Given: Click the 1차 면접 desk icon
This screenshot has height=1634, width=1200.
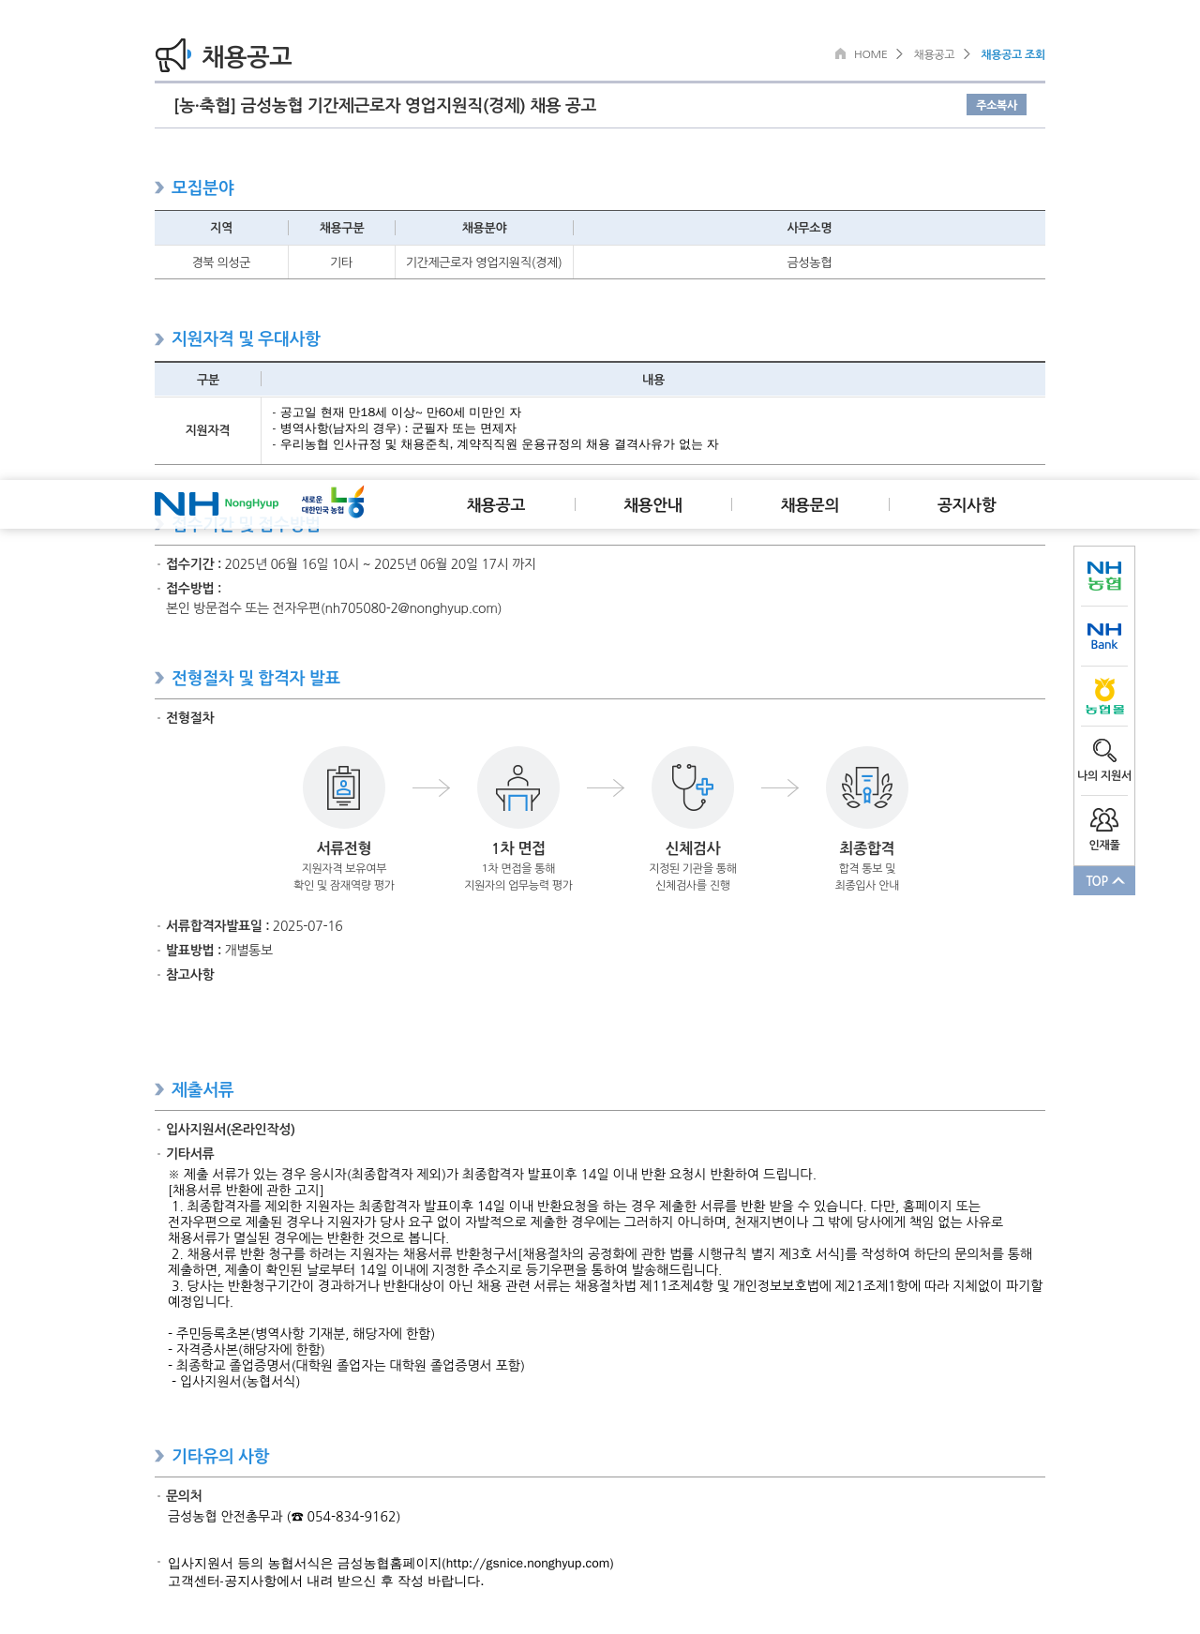Looking at the screenshot, I should coord(518,787).
